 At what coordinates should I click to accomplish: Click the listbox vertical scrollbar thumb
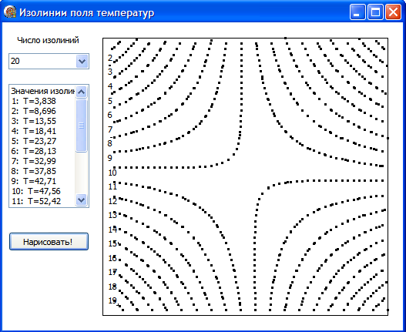pyautogui.click(x=82, y=126)
